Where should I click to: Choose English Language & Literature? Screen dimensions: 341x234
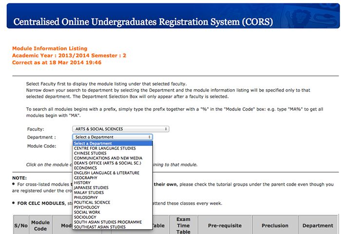pyautogui.click(x=113, y=173)
